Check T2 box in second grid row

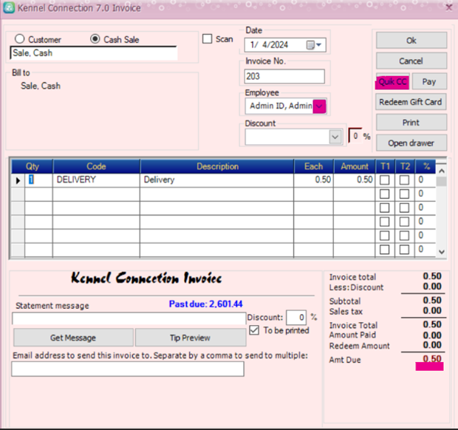coord(404,194)
